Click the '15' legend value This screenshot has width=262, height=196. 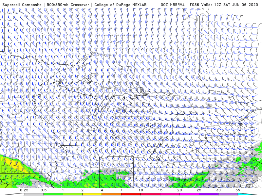pos(160,190)
